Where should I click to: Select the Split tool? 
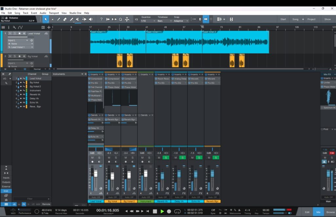click(x=58, y=19)
